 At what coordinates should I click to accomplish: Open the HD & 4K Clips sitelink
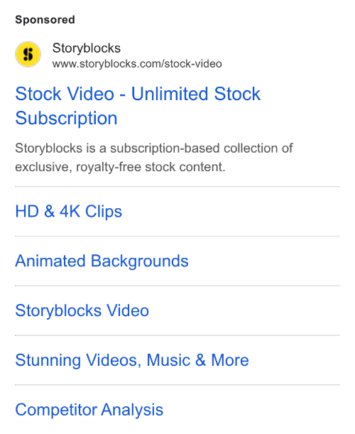(x=69, y=212)
